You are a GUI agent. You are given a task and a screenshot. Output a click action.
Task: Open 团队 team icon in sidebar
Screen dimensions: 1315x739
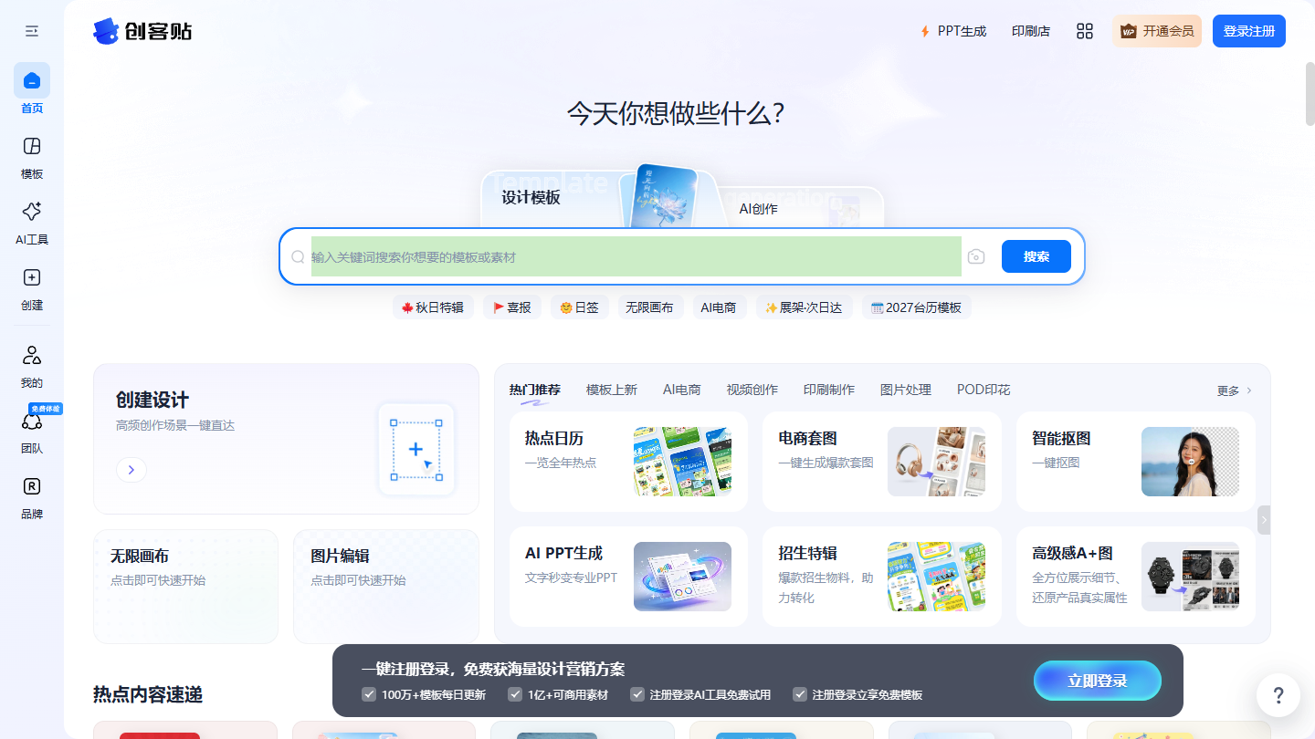pyautogui.click(x=32, y=421)
